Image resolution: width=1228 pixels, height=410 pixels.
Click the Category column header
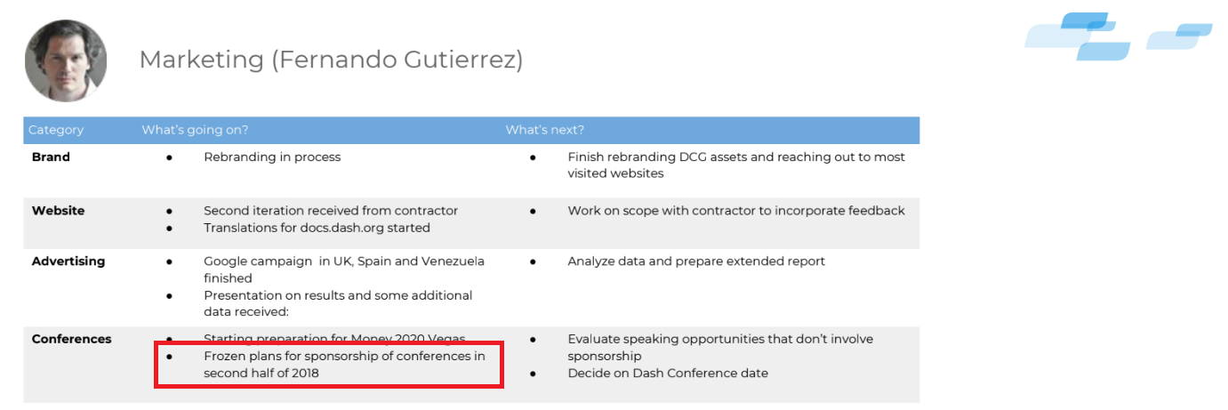click(x=56, y=130)
